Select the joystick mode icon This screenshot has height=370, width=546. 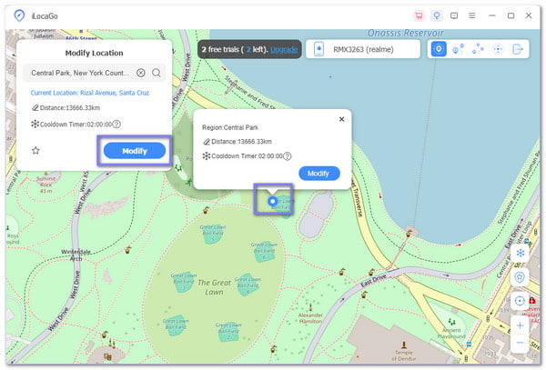coord(498,49)
